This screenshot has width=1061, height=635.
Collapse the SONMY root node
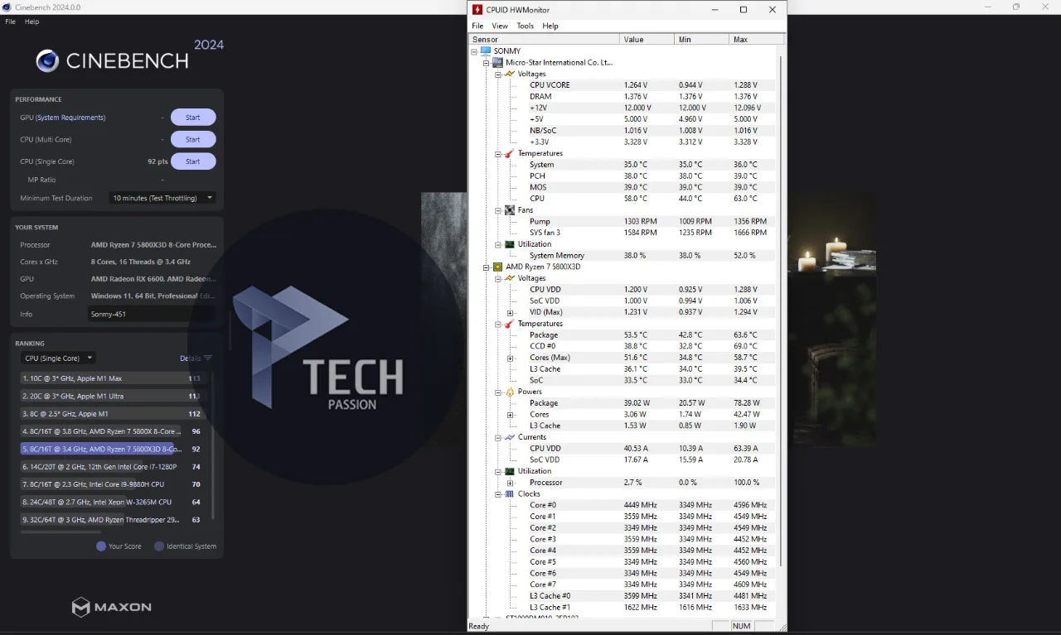[x=475, y=51]
